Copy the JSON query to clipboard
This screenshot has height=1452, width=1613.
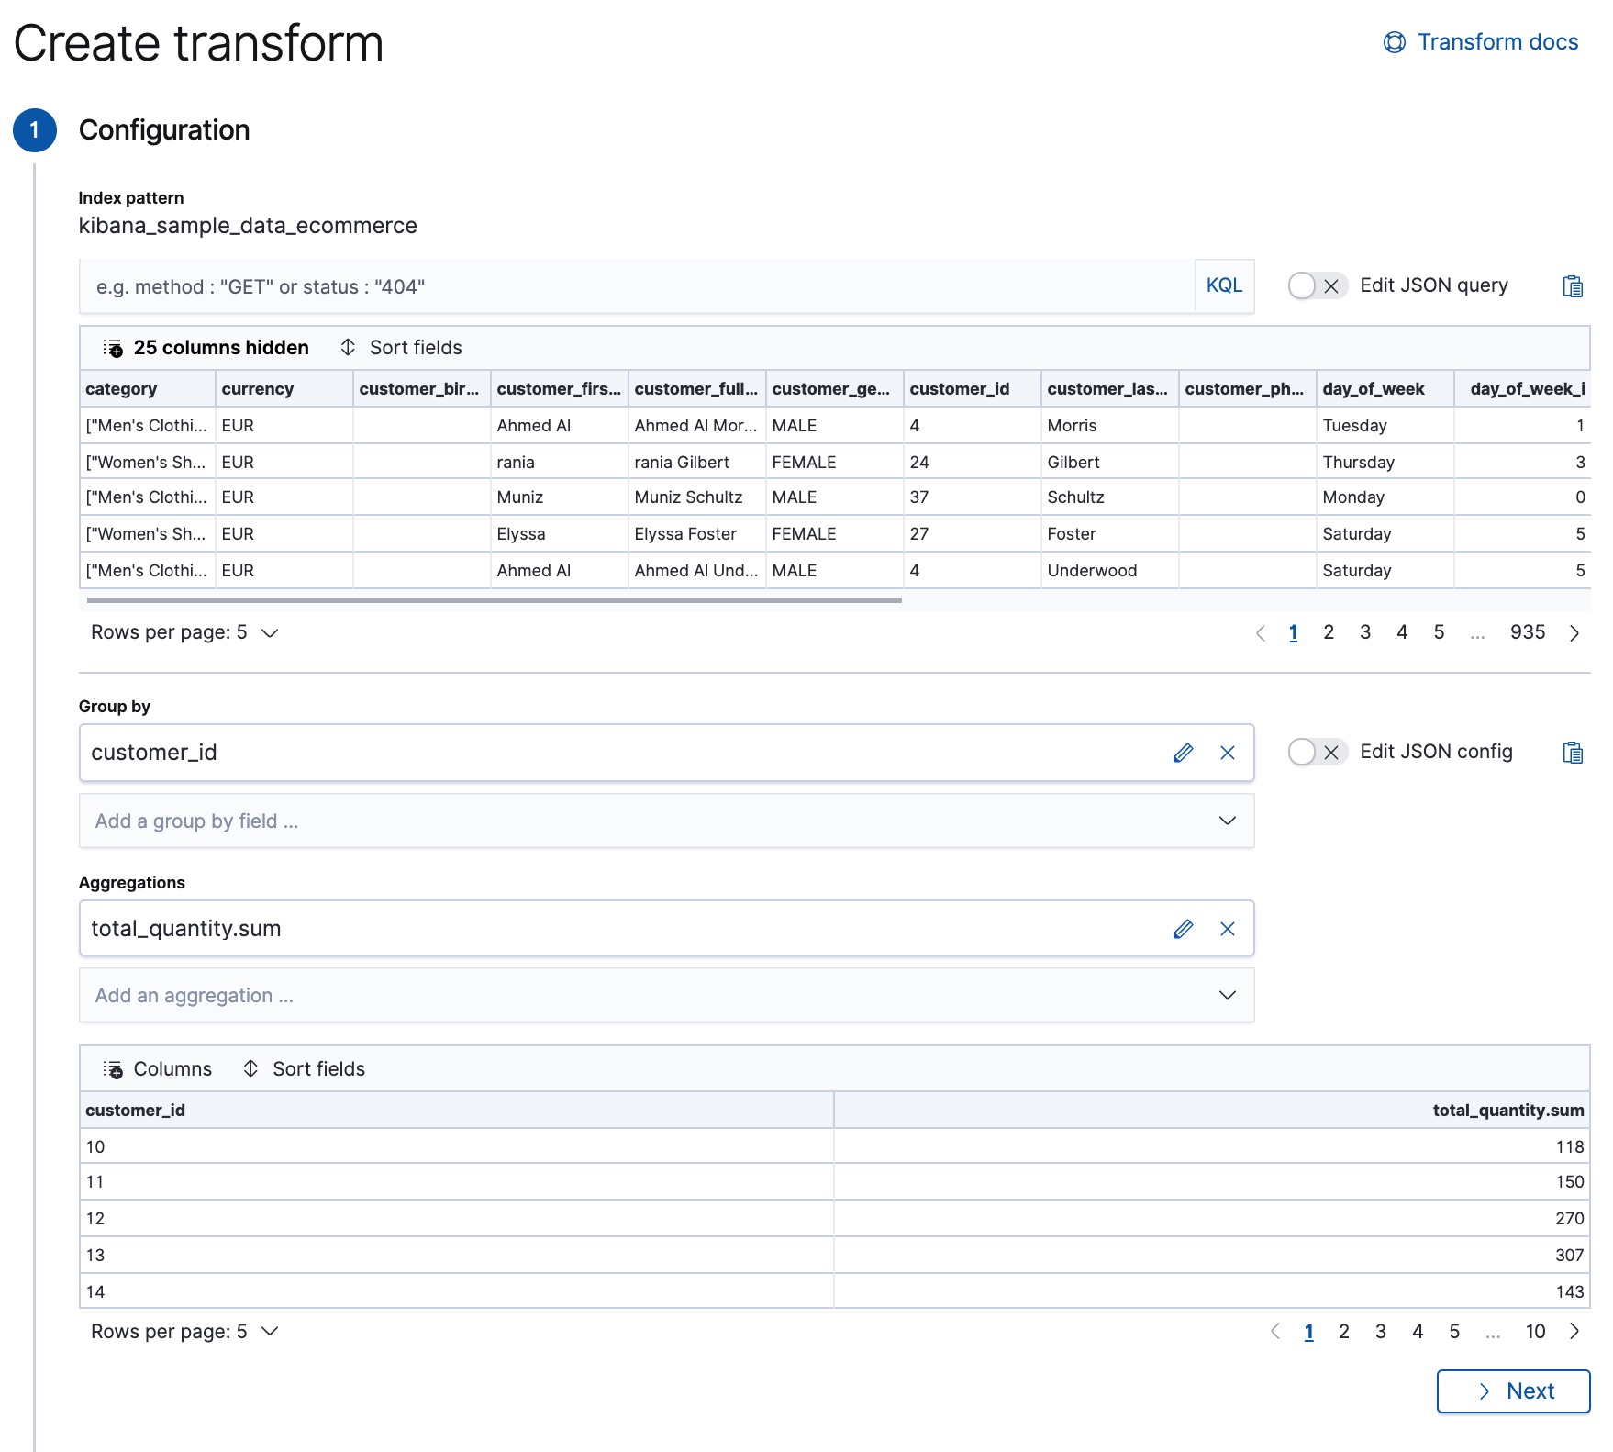[x=1574, y=285]
